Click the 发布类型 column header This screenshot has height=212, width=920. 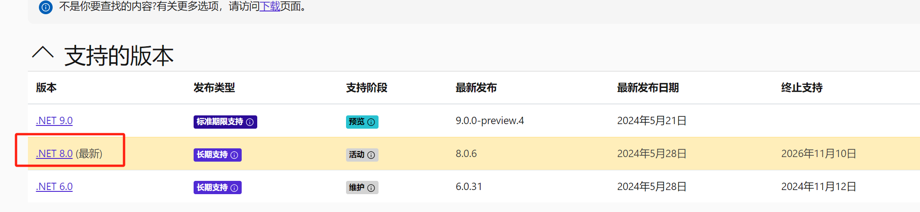214,88
